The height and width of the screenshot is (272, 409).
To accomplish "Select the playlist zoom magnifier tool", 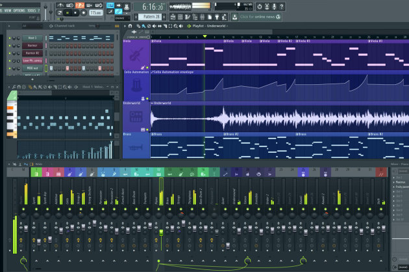I will (175, 26).
